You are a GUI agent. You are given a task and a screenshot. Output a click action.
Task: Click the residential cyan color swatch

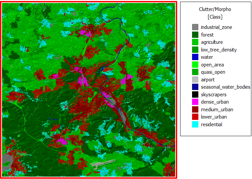(195, 125)
